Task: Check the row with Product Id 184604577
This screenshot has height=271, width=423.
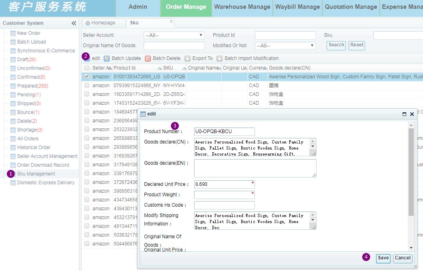Action: click(x=86, y=112)
